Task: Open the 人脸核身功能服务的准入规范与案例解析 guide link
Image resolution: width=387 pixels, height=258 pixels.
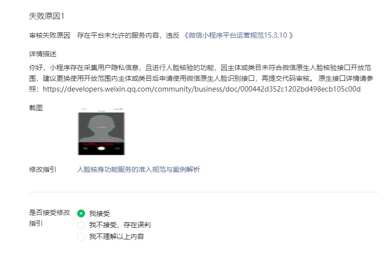Action: [x=138, y=169]
